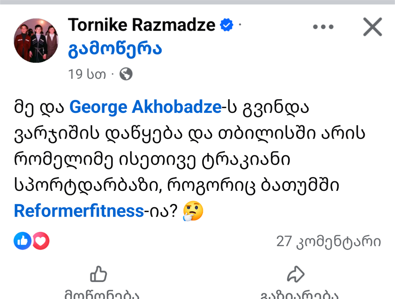Open the Tornike Razmadze profile name
The height and width of the screenshot is (299, 395).
(142, 25)
